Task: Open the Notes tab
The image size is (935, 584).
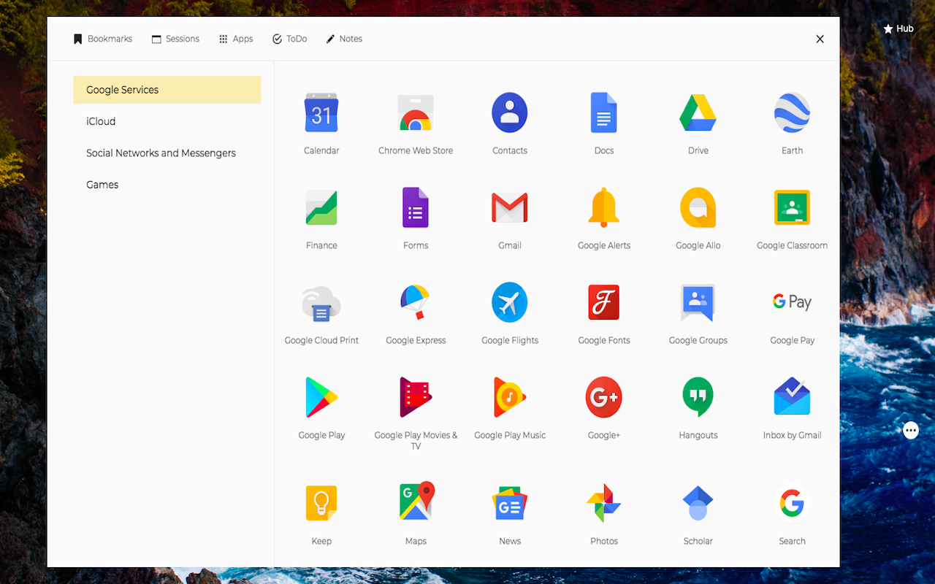Action: click(344, 39)
